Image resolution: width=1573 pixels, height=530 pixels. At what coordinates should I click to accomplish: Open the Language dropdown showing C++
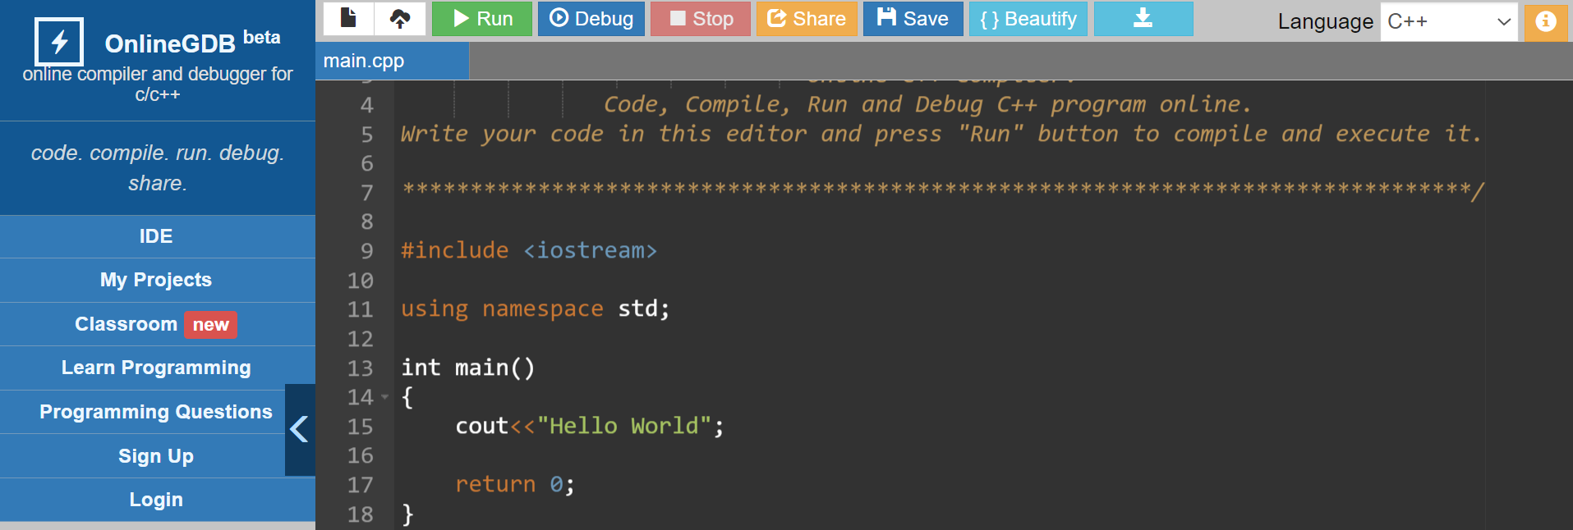click(x=1449, y=21)
